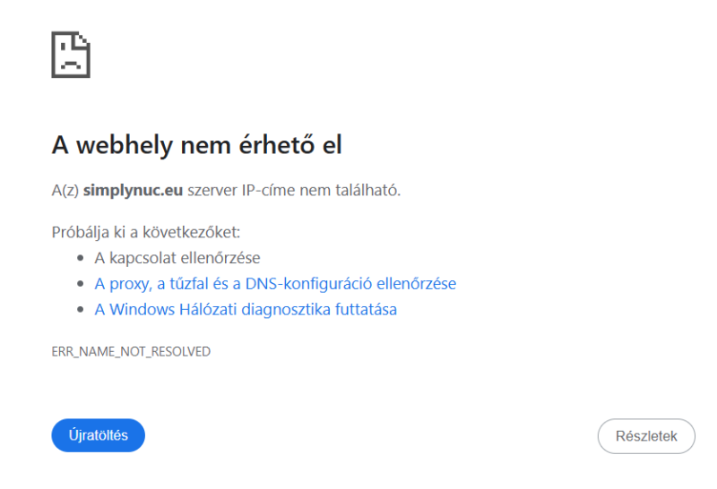Click the word "futtatása" in the diagnostics link
717x489 pixels.
[365, 310]
